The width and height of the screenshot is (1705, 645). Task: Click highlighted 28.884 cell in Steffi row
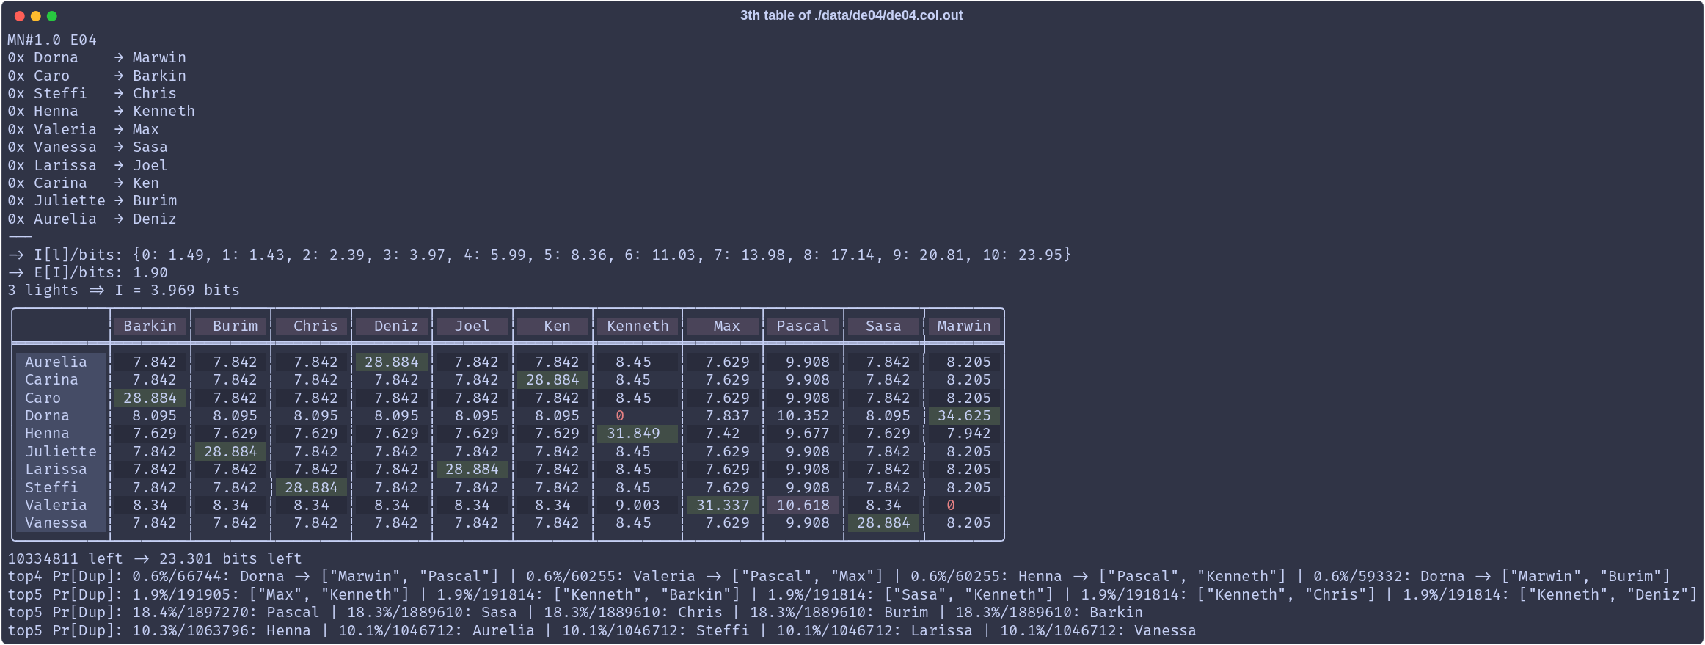click(x=311, y=487)
